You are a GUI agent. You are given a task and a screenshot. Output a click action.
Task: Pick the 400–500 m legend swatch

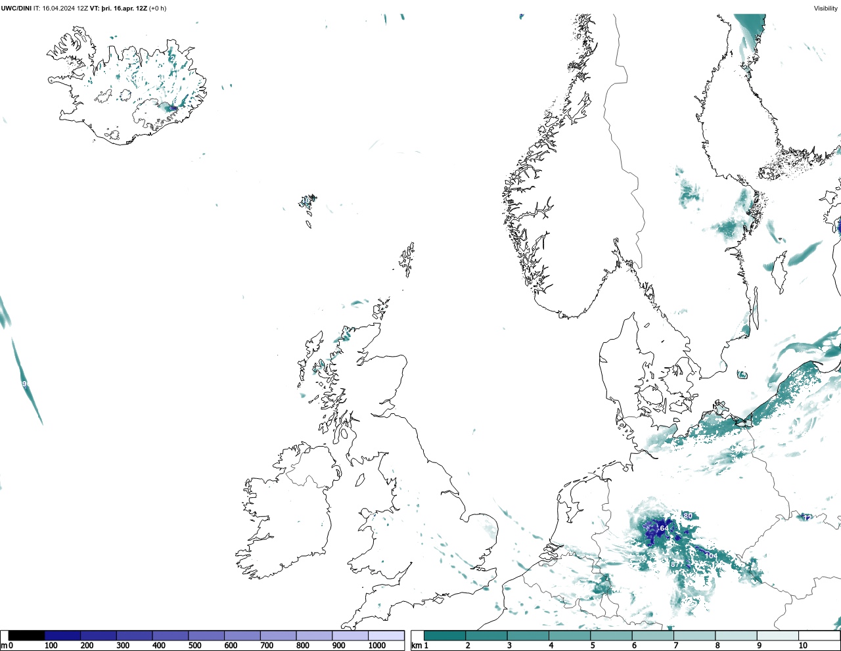point(170,635)
